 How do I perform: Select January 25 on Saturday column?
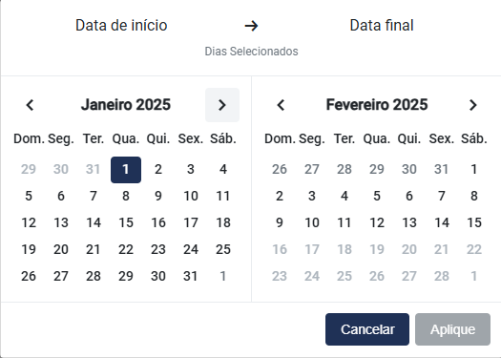coord(223,249)
